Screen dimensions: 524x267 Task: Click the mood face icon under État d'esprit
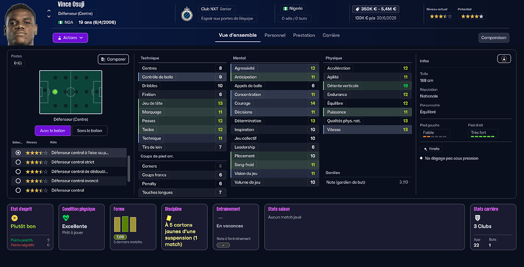click(x=14, y=219)
